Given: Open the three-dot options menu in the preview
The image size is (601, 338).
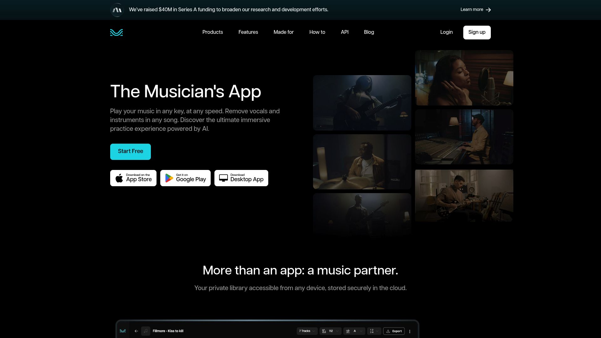Looking at the screenshot, I should pos(410,331).
